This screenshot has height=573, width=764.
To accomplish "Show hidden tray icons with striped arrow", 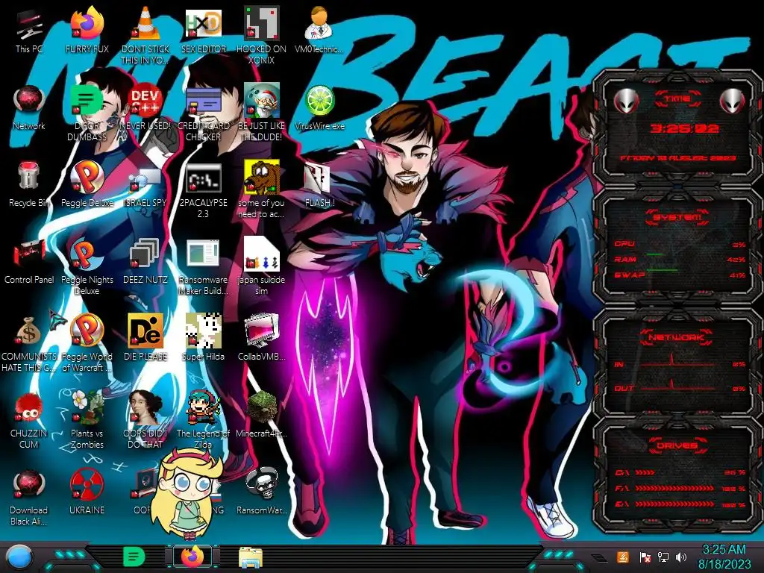I will 599,558.
